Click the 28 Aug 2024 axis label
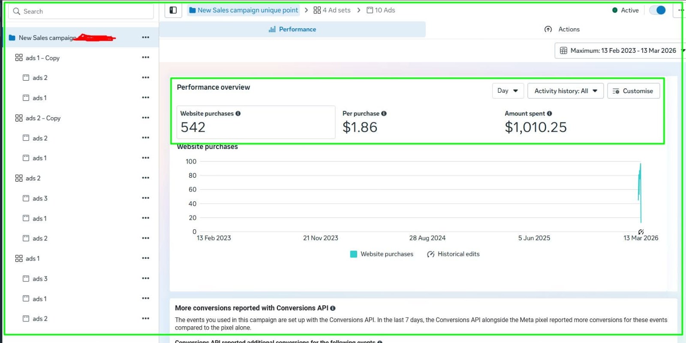Screen dimensions: 686x343 [427, 238]
